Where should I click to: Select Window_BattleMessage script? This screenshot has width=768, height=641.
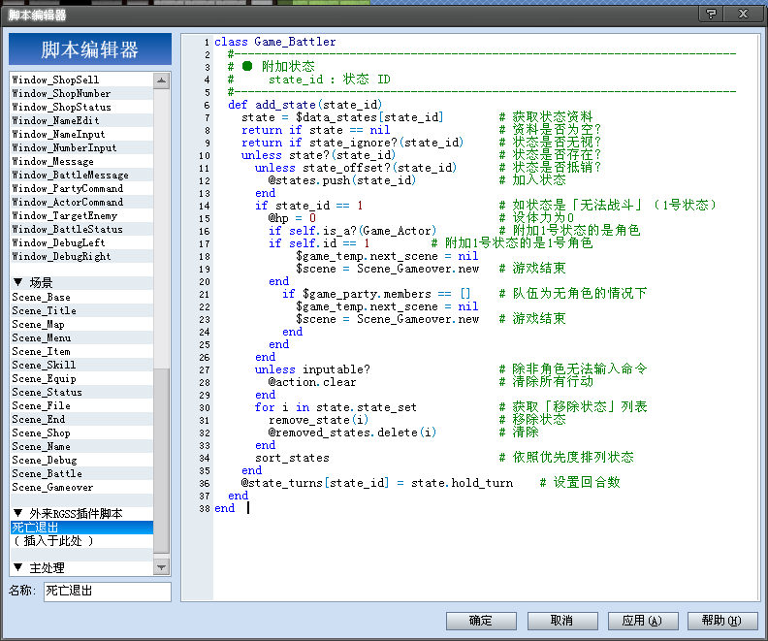(81, 175)
